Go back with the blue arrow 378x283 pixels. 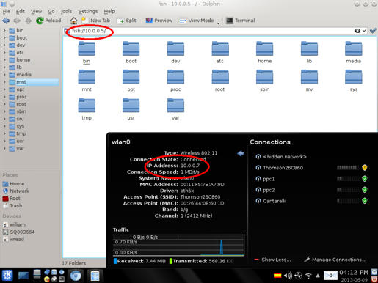point(6,21)
